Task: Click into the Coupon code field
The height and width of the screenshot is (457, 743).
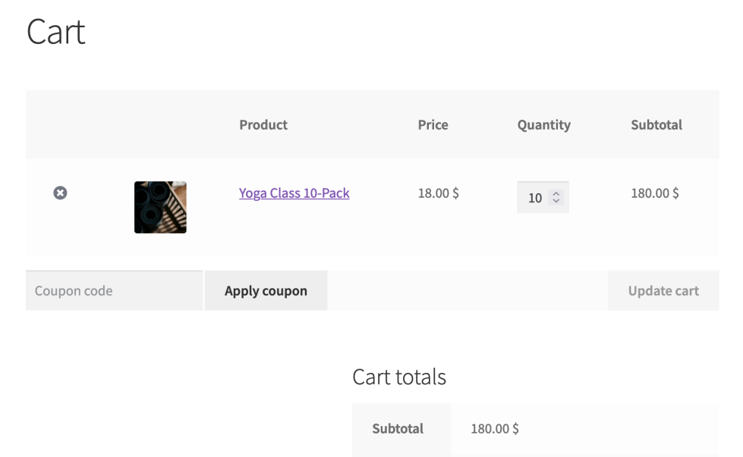Action: point(114,291)
